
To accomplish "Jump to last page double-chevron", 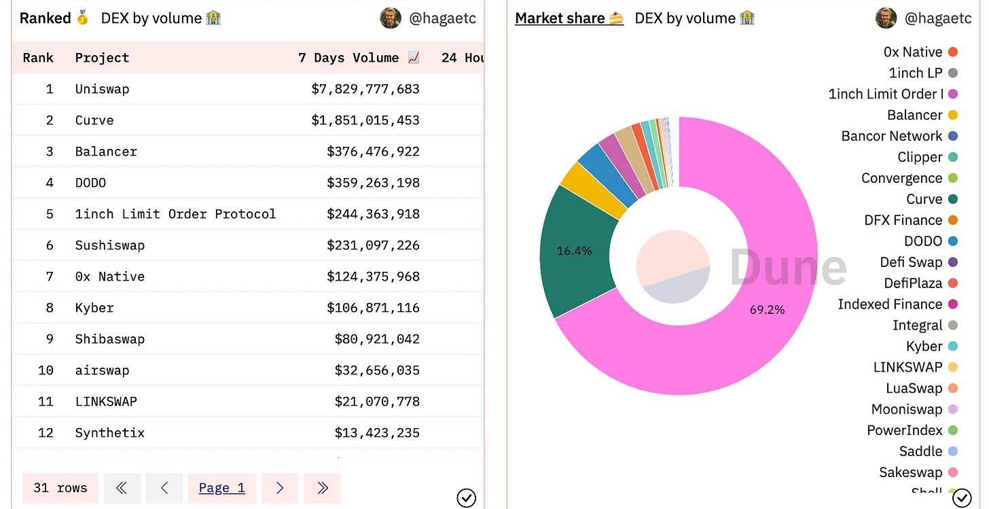I will (322, 488).
